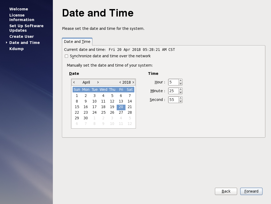Select April 28 in the calendar
The height and width of the screenshot is (204, 271).
130,113
